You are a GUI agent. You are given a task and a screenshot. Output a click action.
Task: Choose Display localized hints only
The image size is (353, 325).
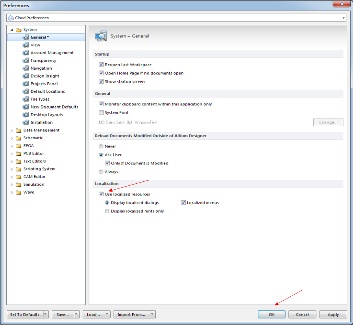(107, 211)
